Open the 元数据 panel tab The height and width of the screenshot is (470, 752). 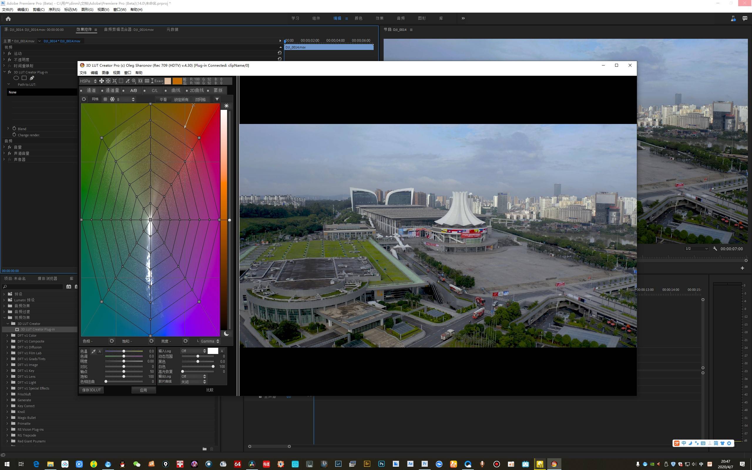tap(172, 30)
